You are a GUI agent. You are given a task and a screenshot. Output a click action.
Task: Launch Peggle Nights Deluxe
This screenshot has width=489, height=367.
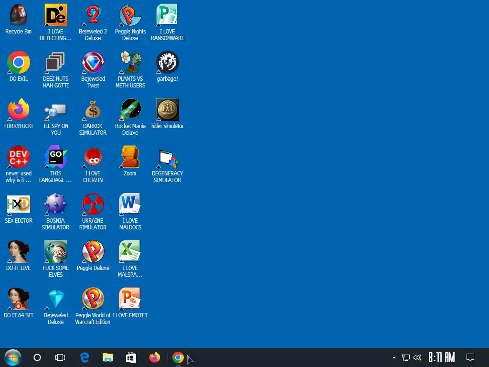pyautogui.click(x=130, y=15)
